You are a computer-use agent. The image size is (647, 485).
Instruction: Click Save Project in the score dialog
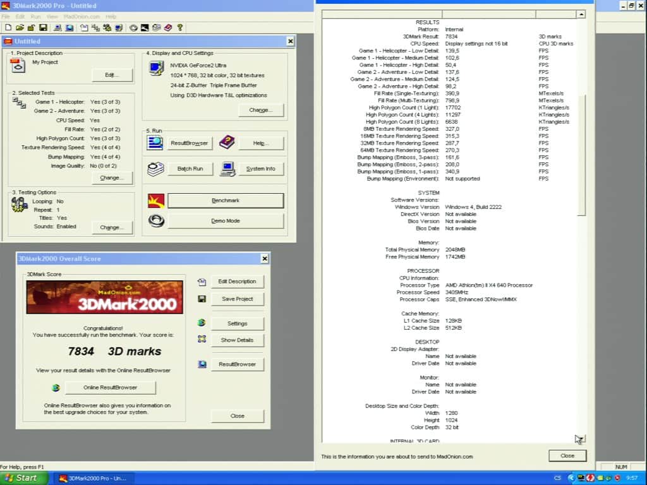[238, 299]
